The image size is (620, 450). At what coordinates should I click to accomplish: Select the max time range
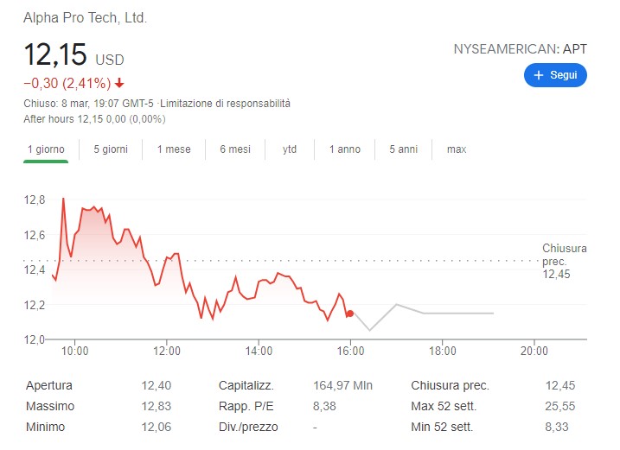(x=457, y=149)
